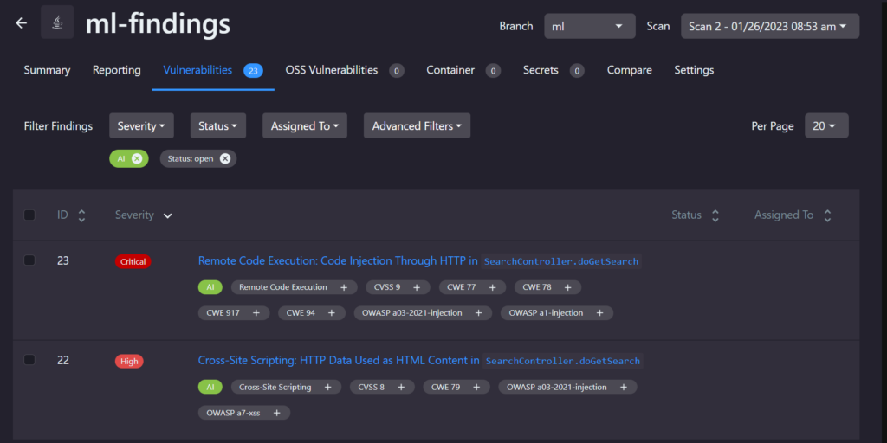This screenshot has width=887, height=443.
Task: Open the Compare tab
Action: point(629,70)
